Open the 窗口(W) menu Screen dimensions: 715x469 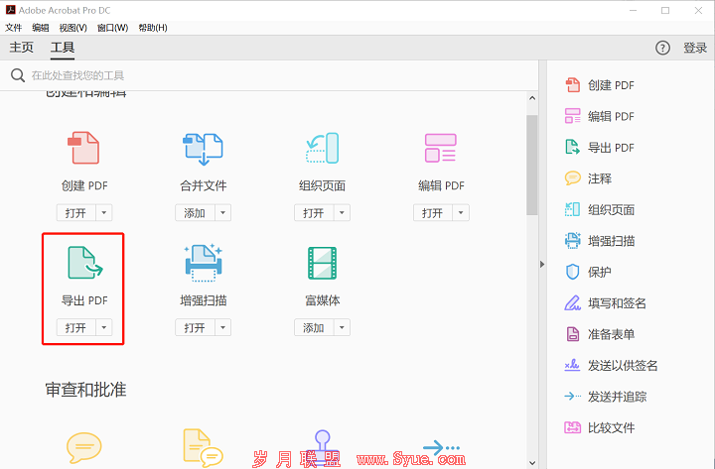click(112, 28)
